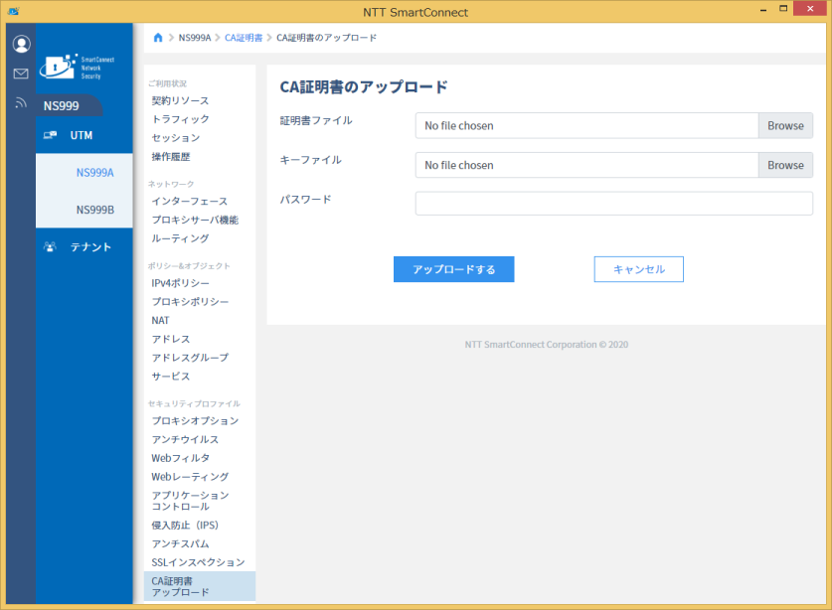Open ルーティング settings
The image size is (832, 610).
tap(180, 238)
